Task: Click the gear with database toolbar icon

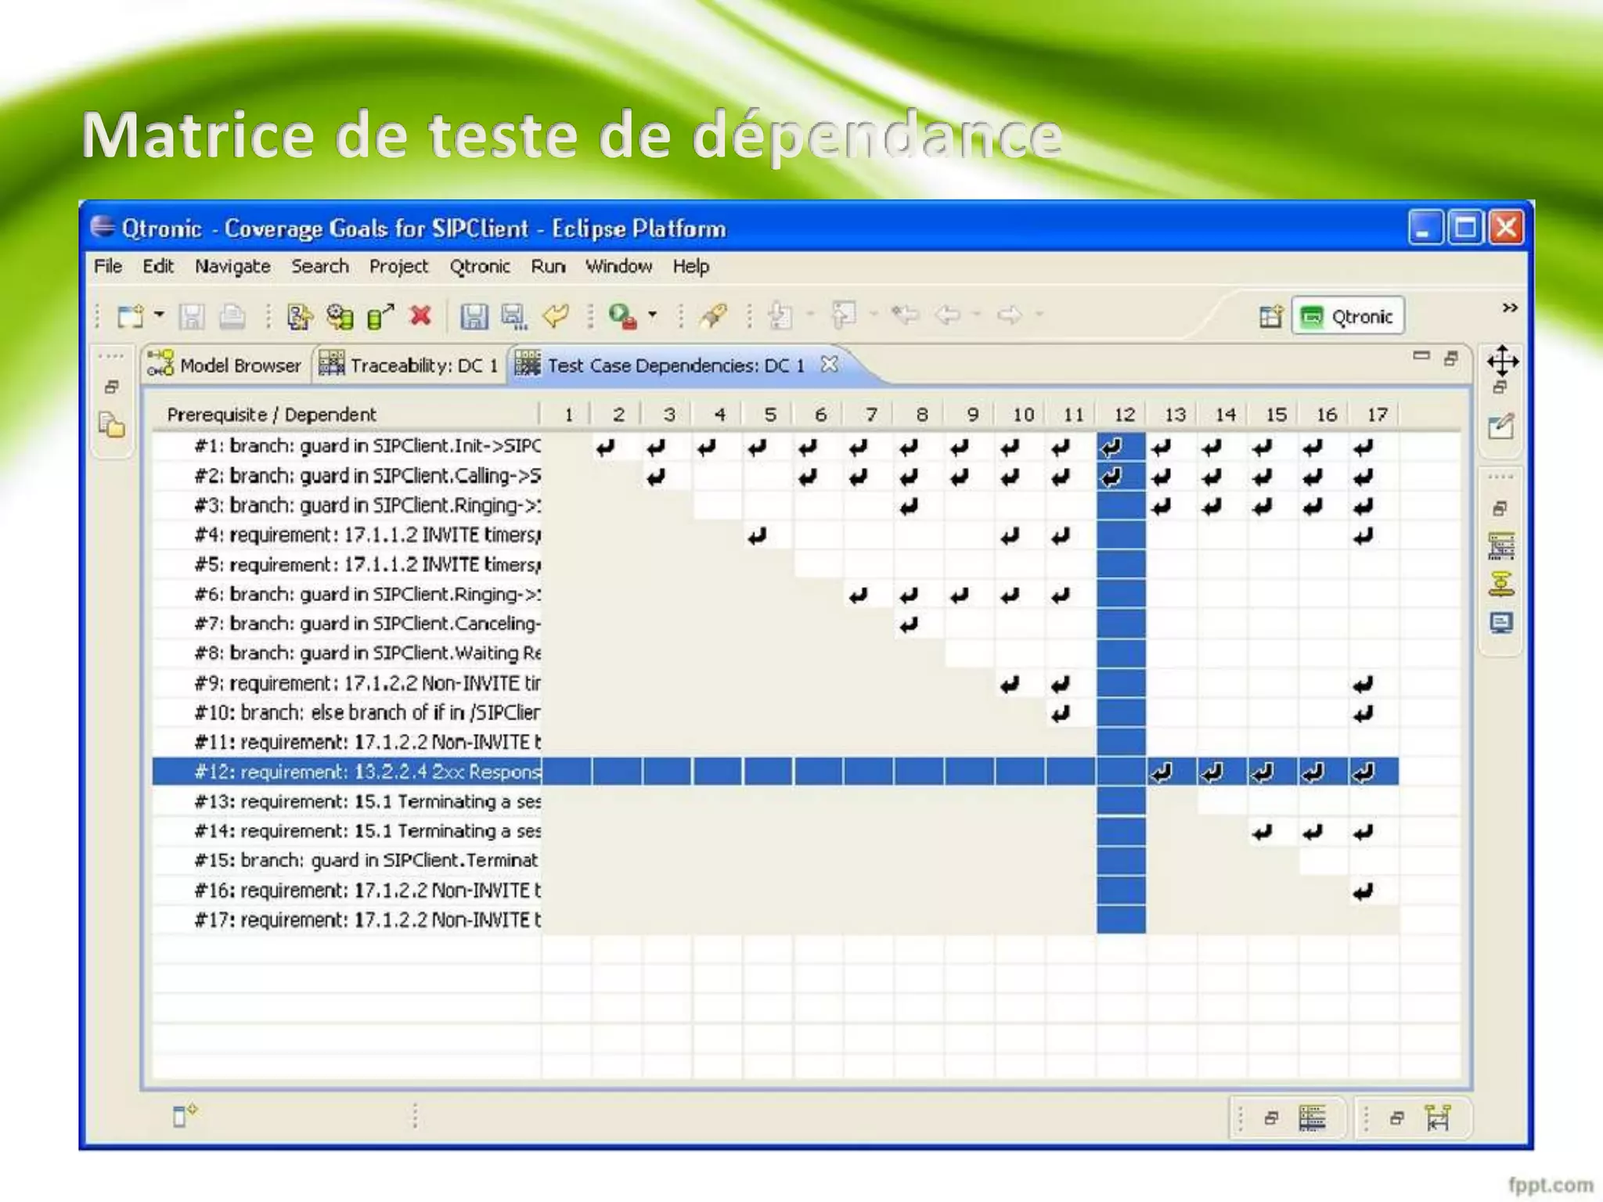Action: click(x=339, y=316)
